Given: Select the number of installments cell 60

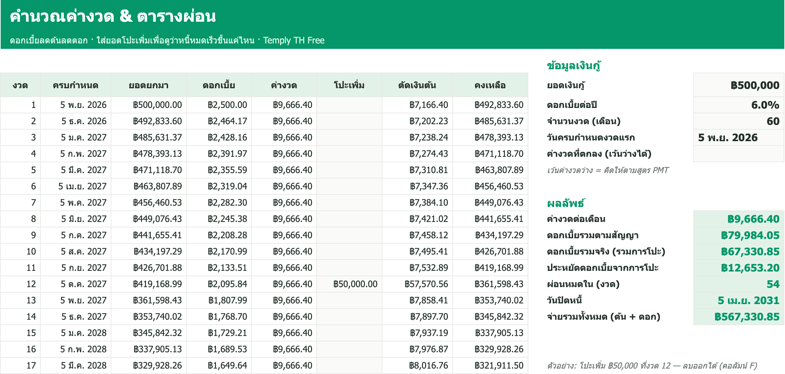Looking at the screenshot, I should point(738,121).
